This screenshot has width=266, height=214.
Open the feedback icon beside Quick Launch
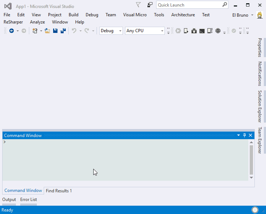[150, 5]
